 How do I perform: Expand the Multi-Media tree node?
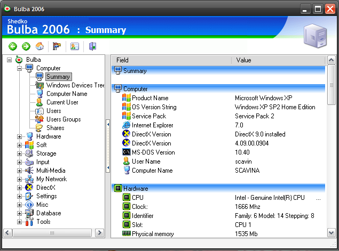pos(19,171)
